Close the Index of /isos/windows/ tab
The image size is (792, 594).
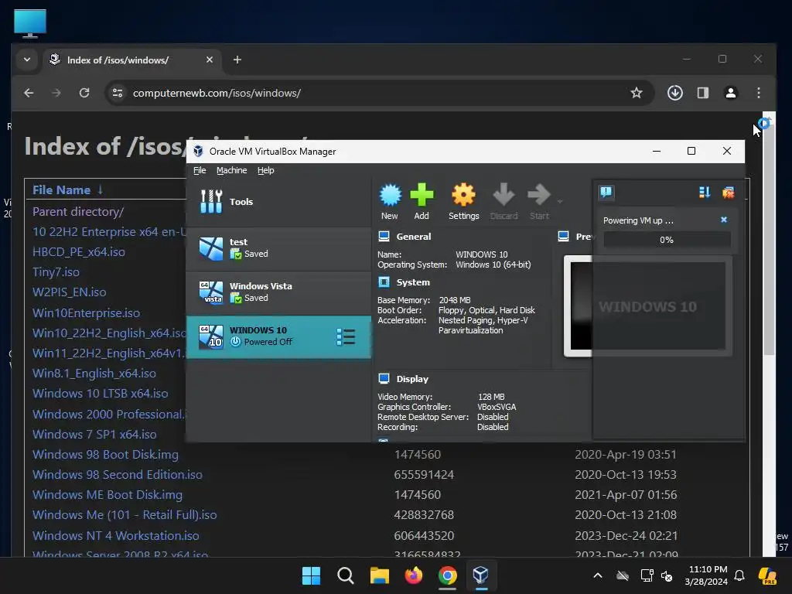pos(210,60)
